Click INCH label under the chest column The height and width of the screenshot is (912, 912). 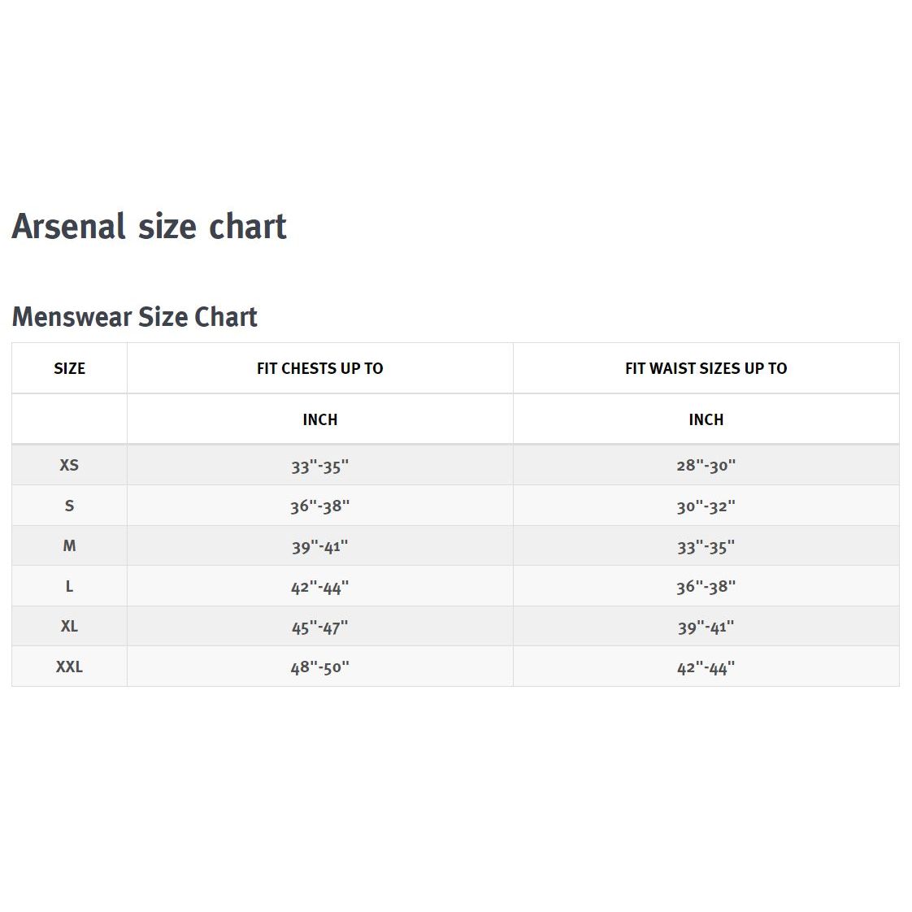319,419
